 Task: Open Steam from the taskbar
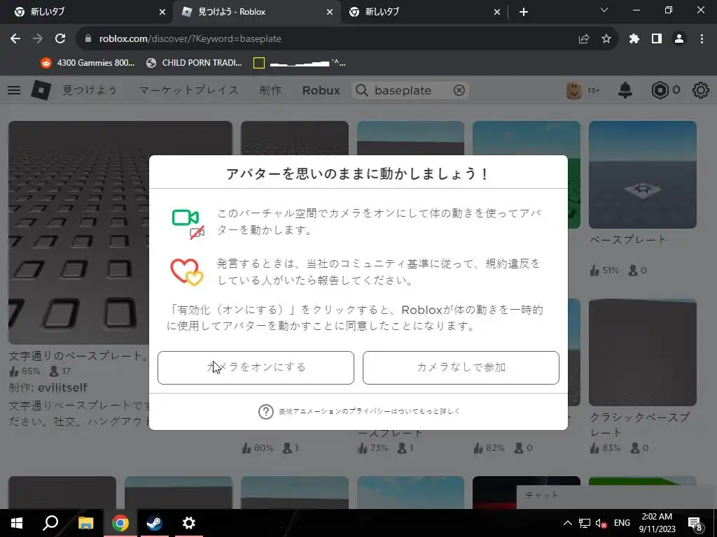(154, 523)
